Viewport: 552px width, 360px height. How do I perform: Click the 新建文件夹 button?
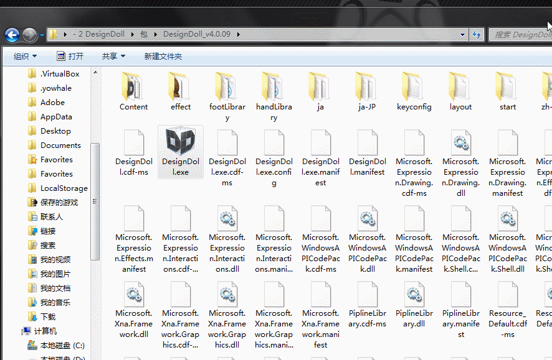click(163, 57)
